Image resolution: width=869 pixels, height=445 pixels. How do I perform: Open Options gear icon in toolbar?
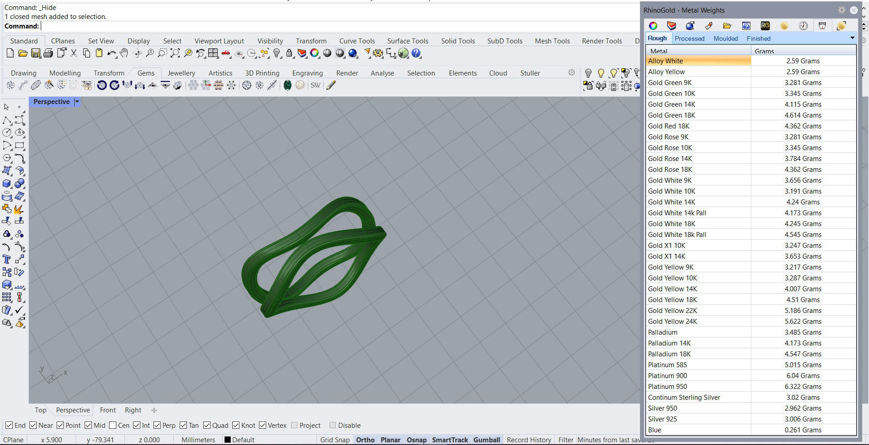tap(378, 53)
